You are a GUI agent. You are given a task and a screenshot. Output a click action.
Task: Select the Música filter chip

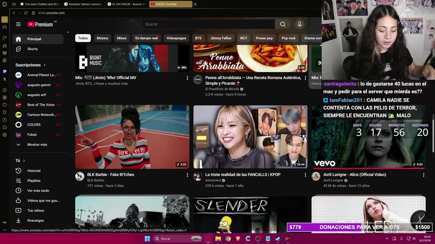(x=102, y=38)
